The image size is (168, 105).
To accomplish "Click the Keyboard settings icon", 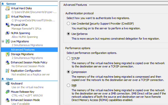I will click(8, 83).
